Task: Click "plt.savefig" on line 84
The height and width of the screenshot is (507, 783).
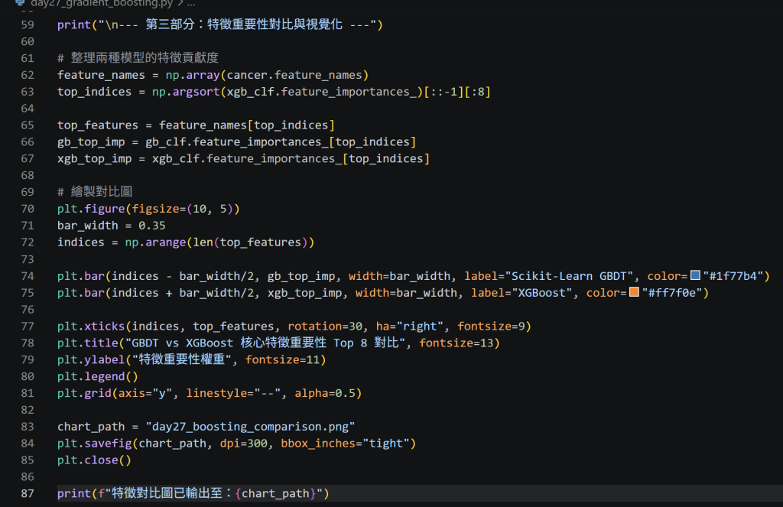Action: pyautogui.click(x=95, y=444)
